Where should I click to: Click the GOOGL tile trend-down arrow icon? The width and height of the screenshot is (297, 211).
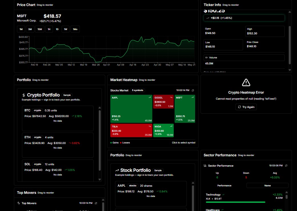171,97
